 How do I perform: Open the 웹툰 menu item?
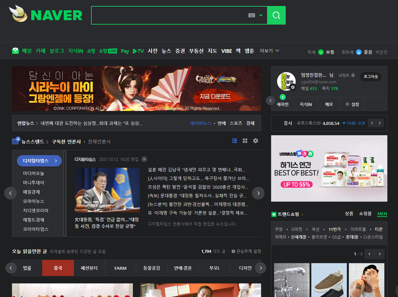249,51
